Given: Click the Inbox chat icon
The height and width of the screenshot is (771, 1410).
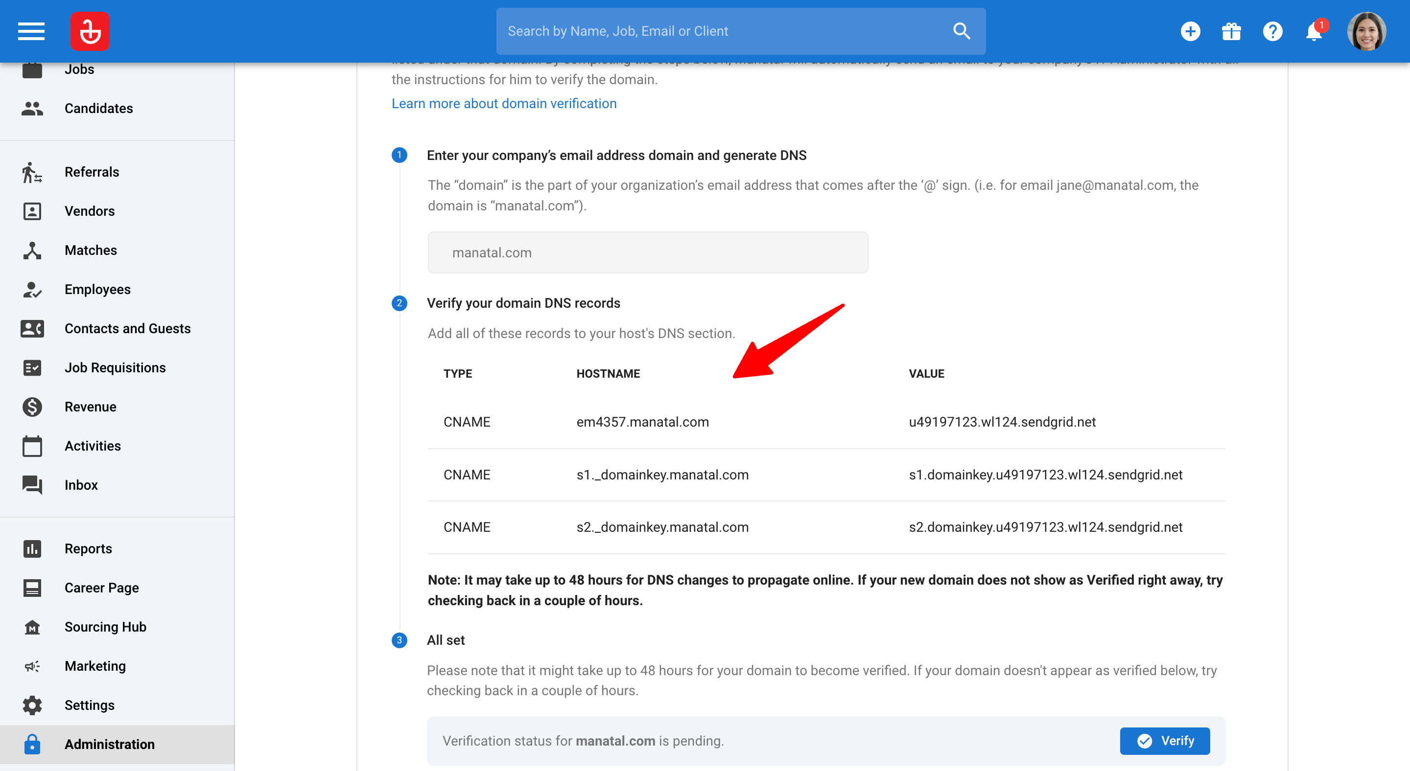Looking at the screenshot, I should (x=32, y=484).
